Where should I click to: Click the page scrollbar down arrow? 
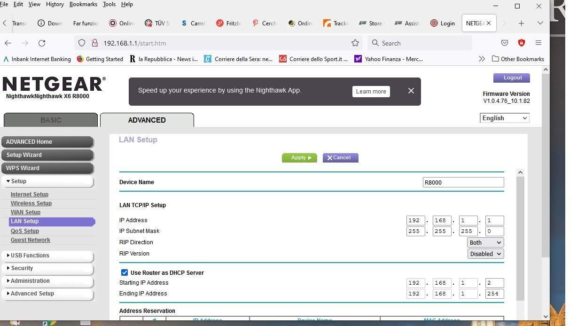click(546, 317)
